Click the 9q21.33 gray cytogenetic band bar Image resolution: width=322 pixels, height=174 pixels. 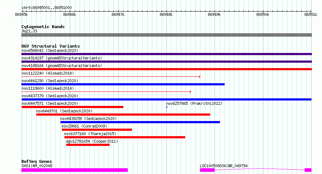[166, 35]
